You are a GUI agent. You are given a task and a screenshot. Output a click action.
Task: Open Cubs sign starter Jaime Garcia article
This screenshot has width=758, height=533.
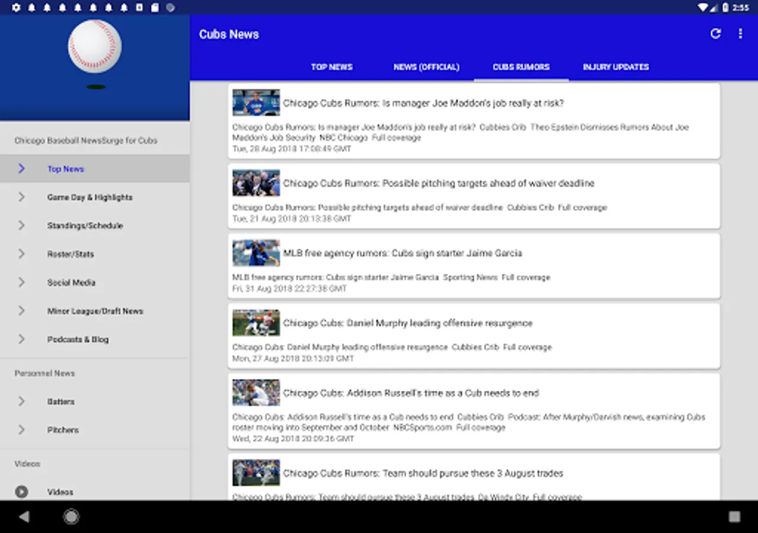click(x=474, y=266)
